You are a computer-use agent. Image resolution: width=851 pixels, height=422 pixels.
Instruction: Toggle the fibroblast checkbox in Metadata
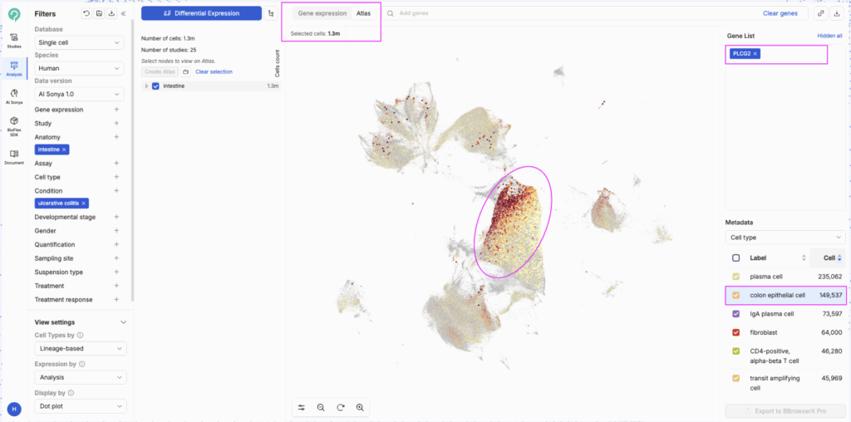pos(735,332)
